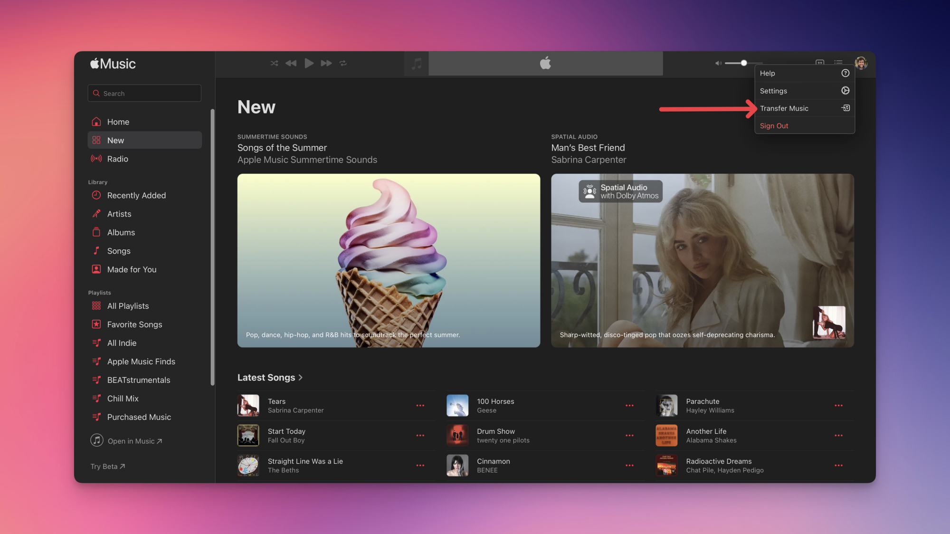
Task: Skip to the next track
Action: 326,63
